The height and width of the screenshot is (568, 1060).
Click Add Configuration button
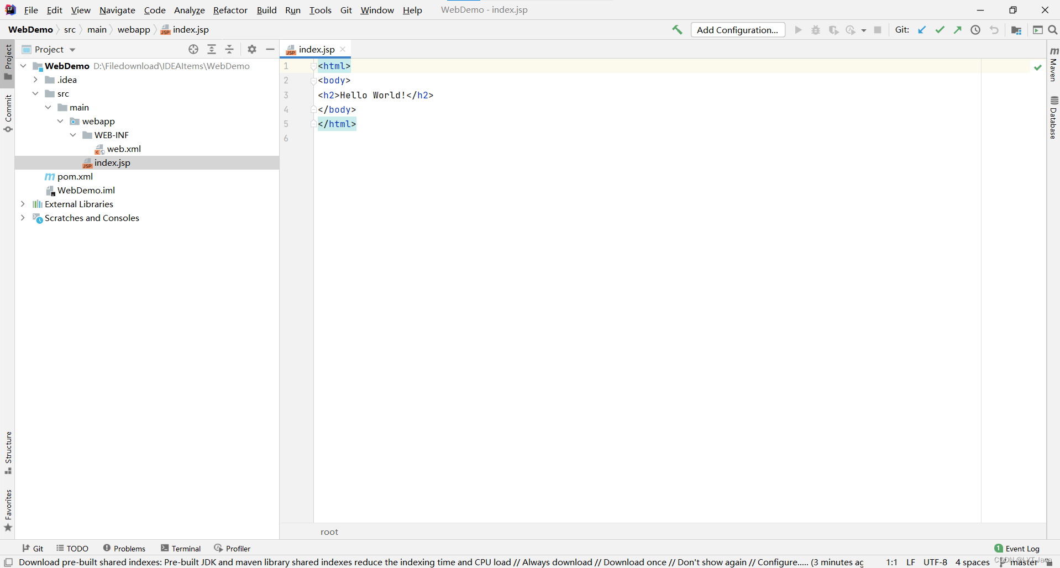point(738,30)
